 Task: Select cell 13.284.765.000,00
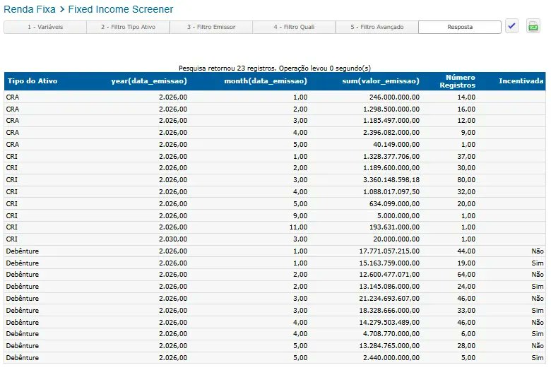point(389,346)
